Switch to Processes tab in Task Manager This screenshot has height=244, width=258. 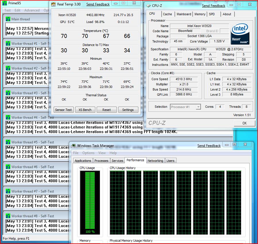coord(101,161)
